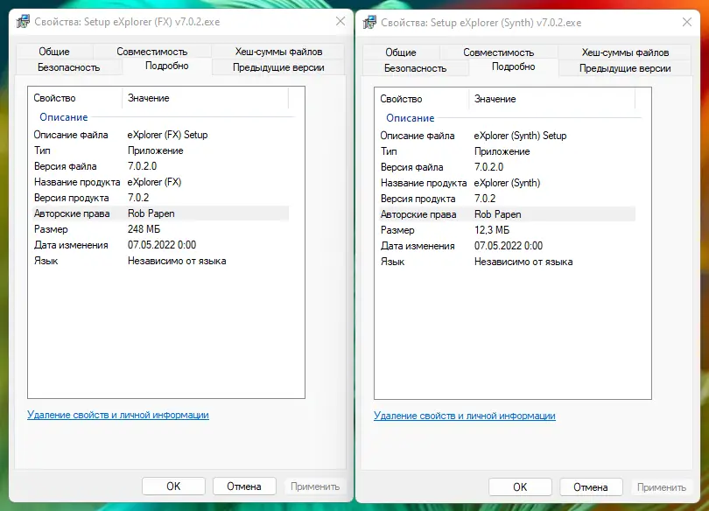Open Удаление свойств link in Synth window

[465, 416]
